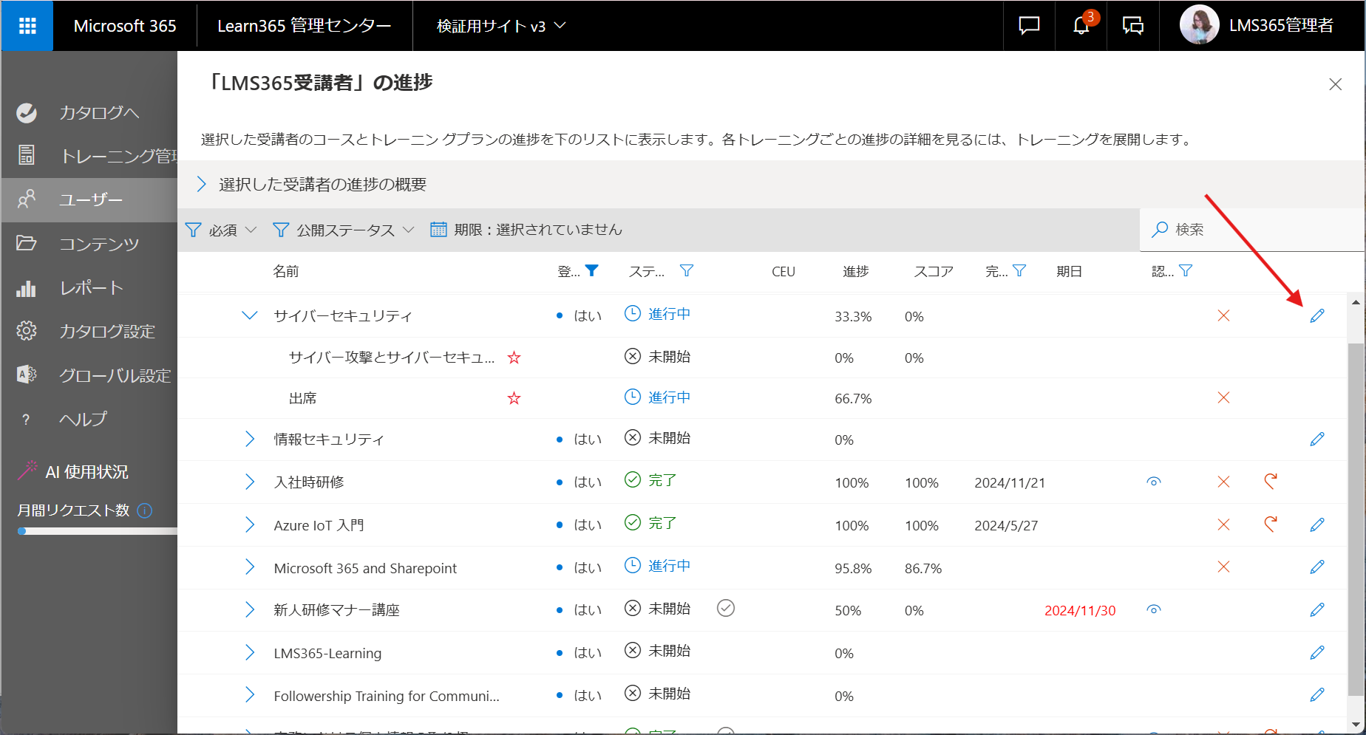Click the red X on サイバーセキュリティ row
The height and width of the screenshot is (735, 1366).
[x=1223, y=315]
